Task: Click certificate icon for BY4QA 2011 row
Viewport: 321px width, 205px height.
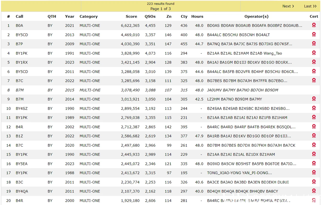Action: 314,191
